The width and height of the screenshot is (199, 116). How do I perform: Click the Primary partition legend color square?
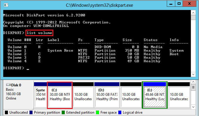click(31, 112)
